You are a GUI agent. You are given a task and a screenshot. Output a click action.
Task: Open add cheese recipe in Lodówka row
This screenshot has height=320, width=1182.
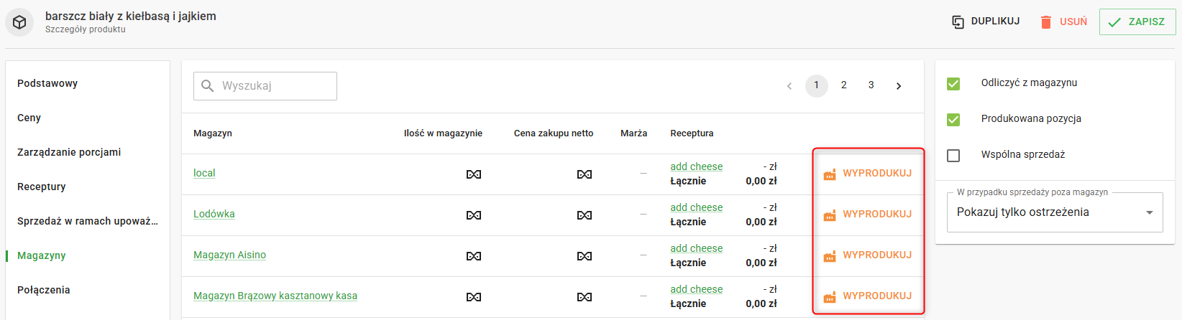point(697,207)
